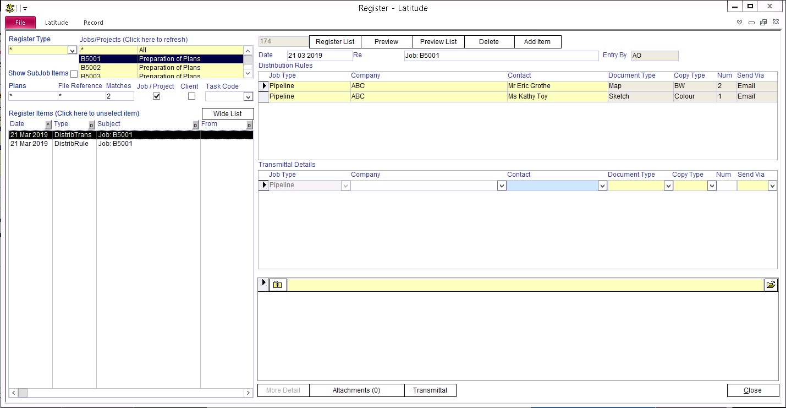Click the new folder icon in attachment row
The image size is (786, 408).
[278, 285]
